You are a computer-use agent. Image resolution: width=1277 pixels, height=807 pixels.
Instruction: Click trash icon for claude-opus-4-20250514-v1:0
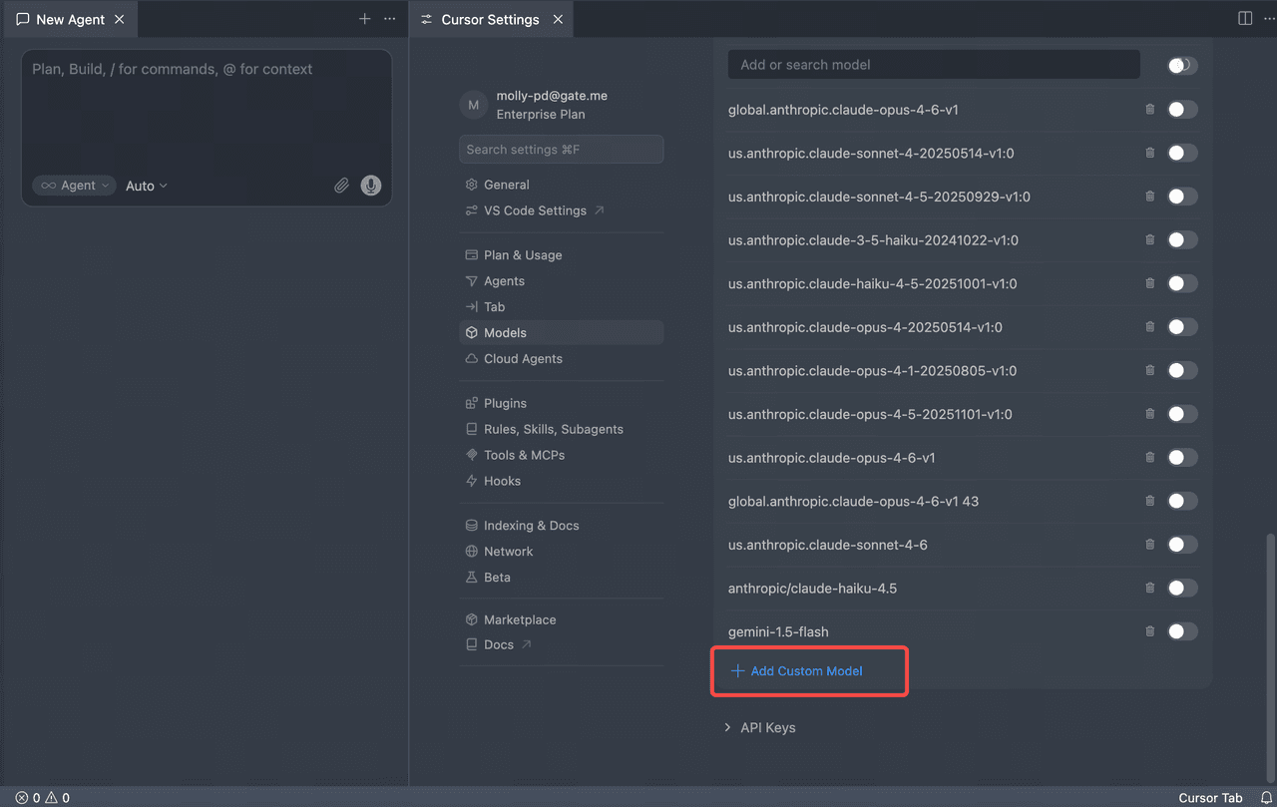pyautogui.click(x=1149, y=326)
